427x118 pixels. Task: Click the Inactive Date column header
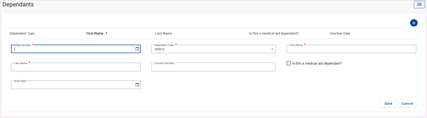340,33
